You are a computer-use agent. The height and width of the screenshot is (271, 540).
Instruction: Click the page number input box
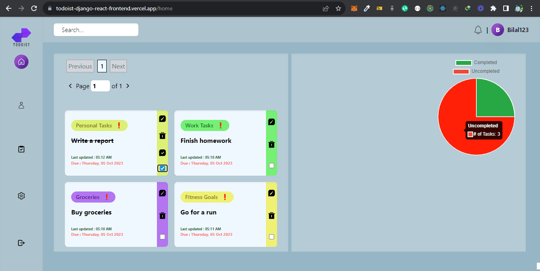coord(100,86)
